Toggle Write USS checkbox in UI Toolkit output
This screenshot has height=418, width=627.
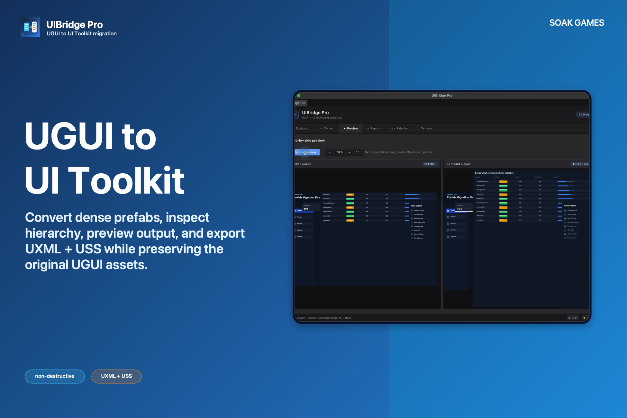coord(565,230)
